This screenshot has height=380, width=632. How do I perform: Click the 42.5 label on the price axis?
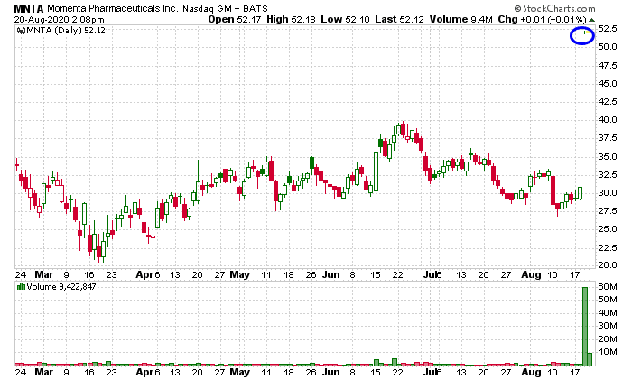(608, 102)
